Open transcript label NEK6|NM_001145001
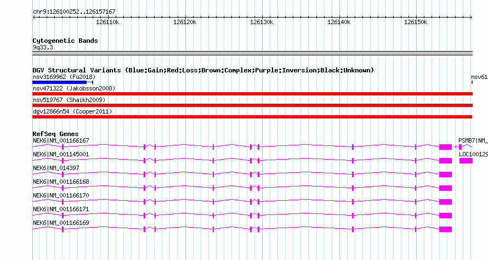The image size is (488, 260). pyautogui.click(x=61, y=155)
